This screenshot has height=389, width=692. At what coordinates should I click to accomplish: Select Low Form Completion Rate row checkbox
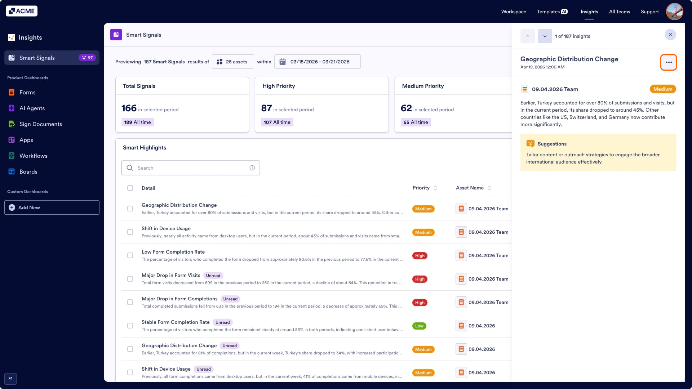pos(130,255)
